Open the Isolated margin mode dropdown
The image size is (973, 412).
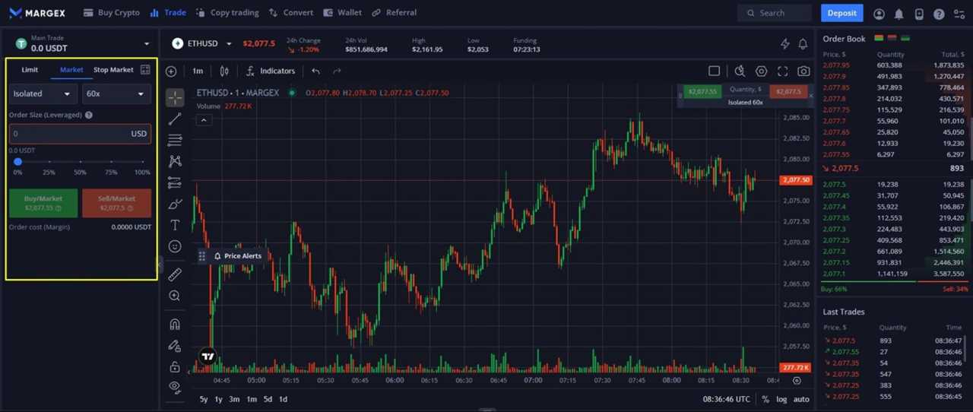click(x=42, y=93)
